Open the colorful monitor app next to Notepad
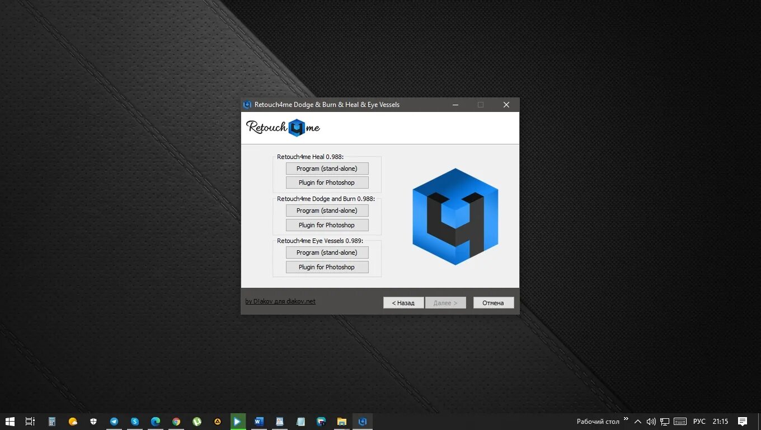This screenshot has height=430, width=761. pos(321,422)
